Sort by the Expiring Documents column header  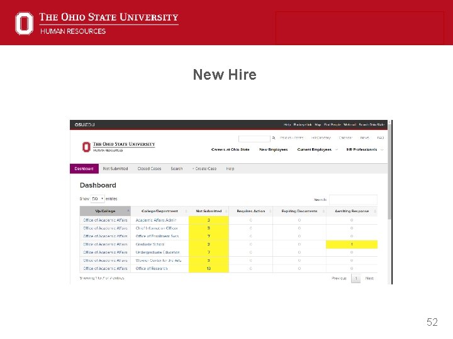pos(299,211)
